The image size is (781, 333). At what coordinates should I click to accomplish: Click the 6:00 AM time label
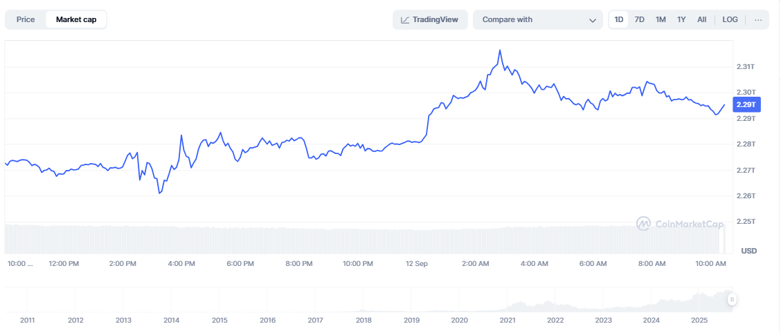tap(592, 263)
